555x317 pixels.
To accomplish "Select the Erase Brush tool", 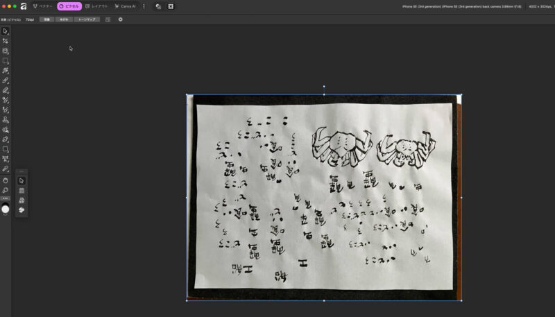I will [6, 90].
